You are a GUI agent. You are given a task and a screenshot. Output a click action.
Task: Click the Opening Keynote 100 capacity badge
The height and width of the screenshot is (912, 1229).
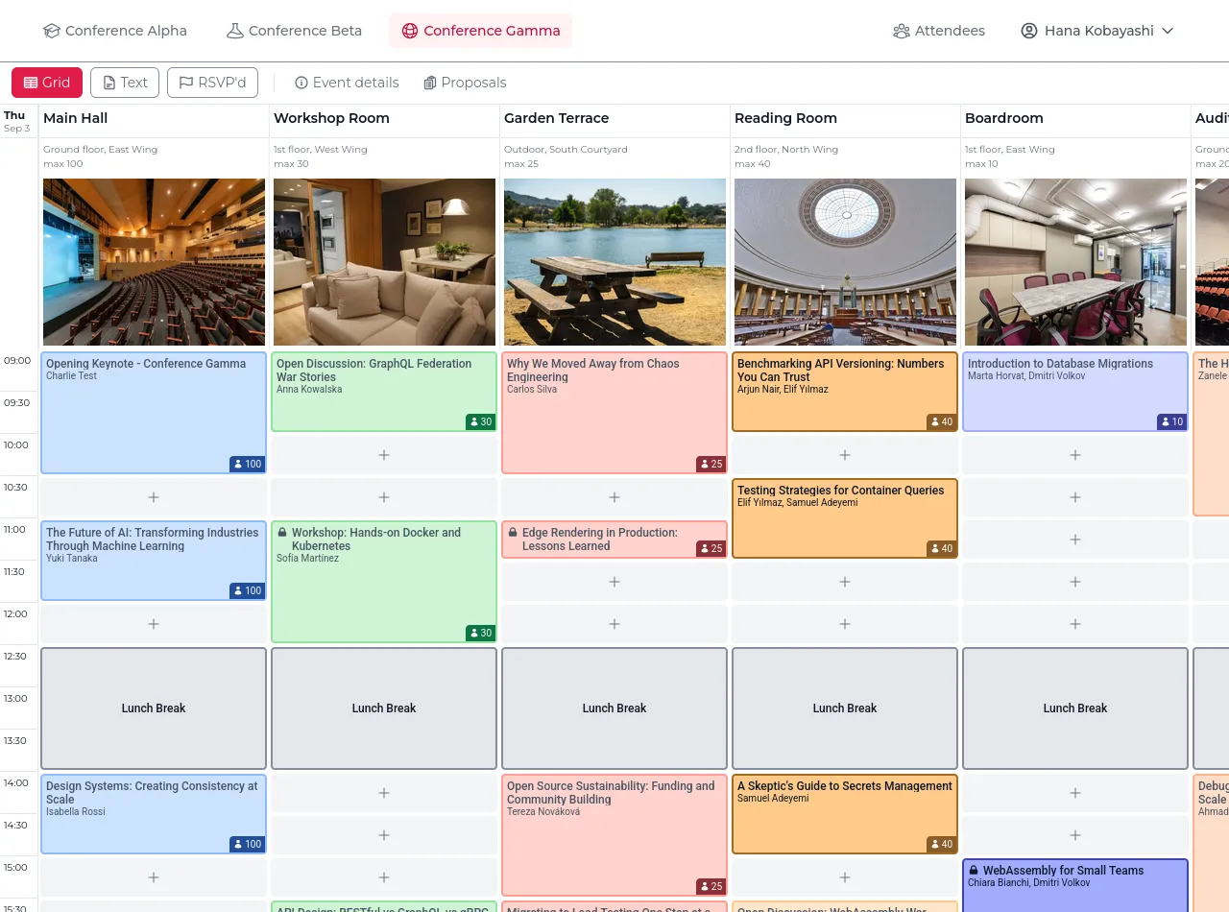click(247, 464)
